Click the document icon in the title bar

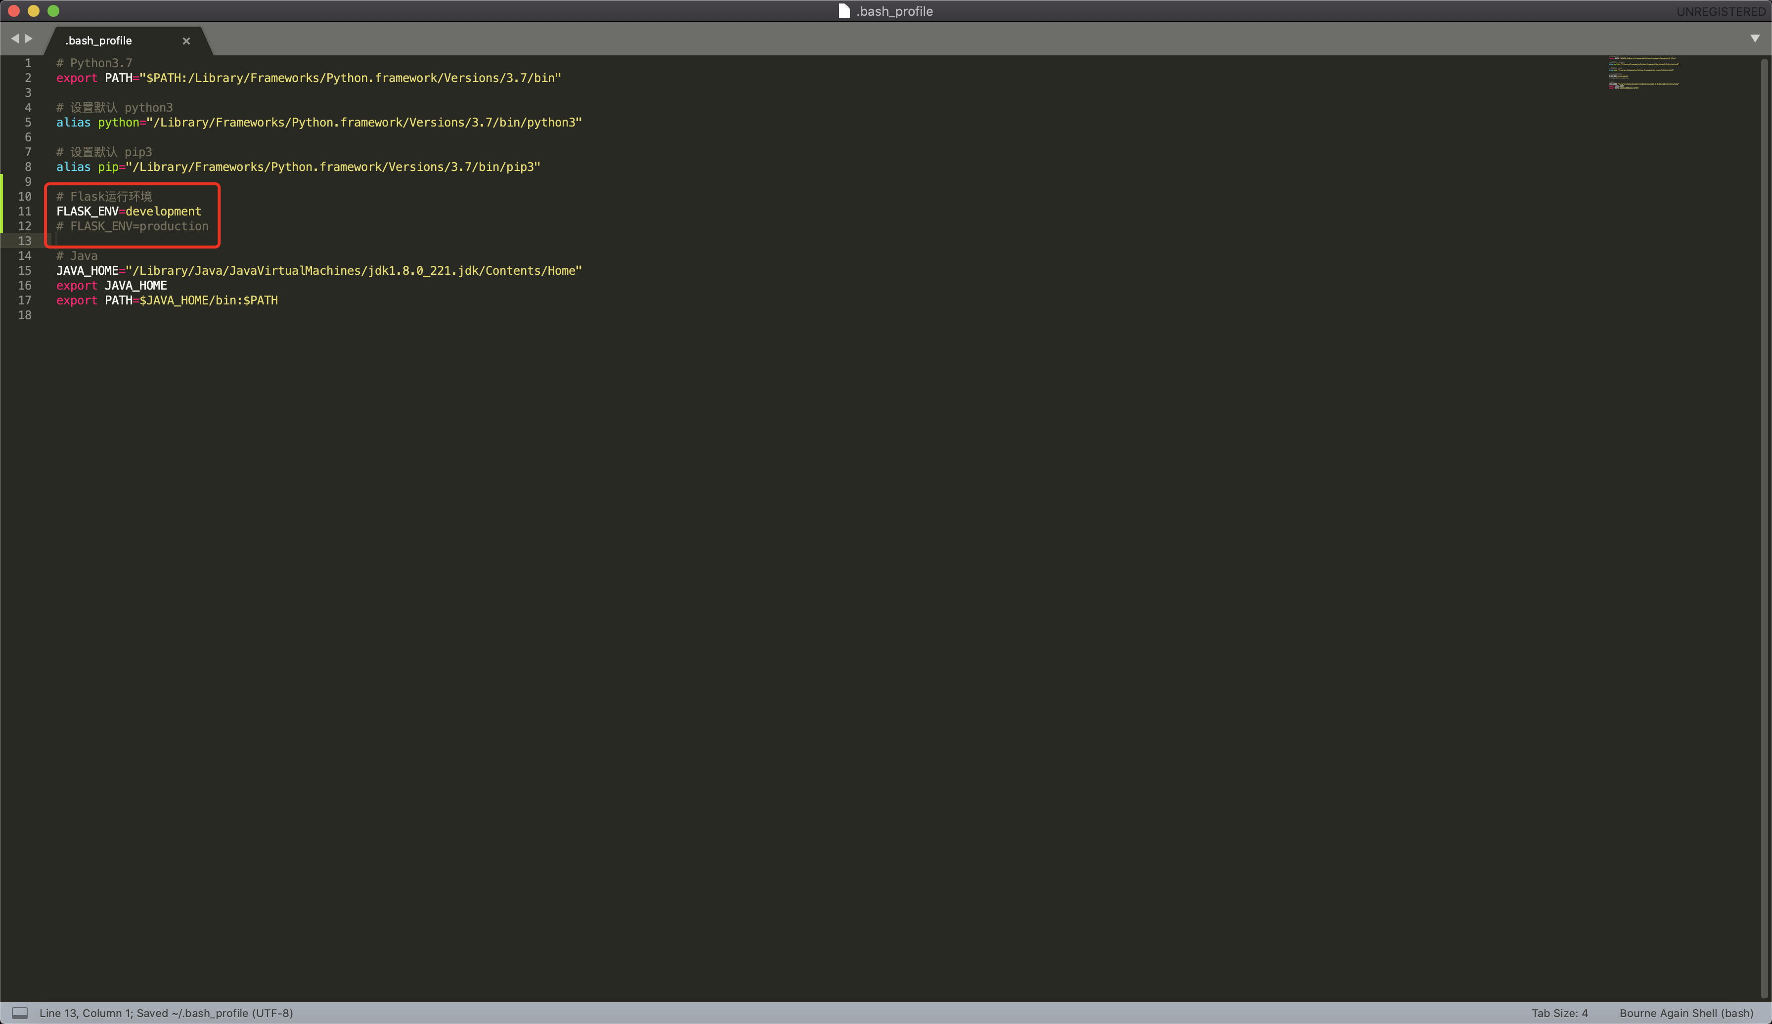(844, 10)
